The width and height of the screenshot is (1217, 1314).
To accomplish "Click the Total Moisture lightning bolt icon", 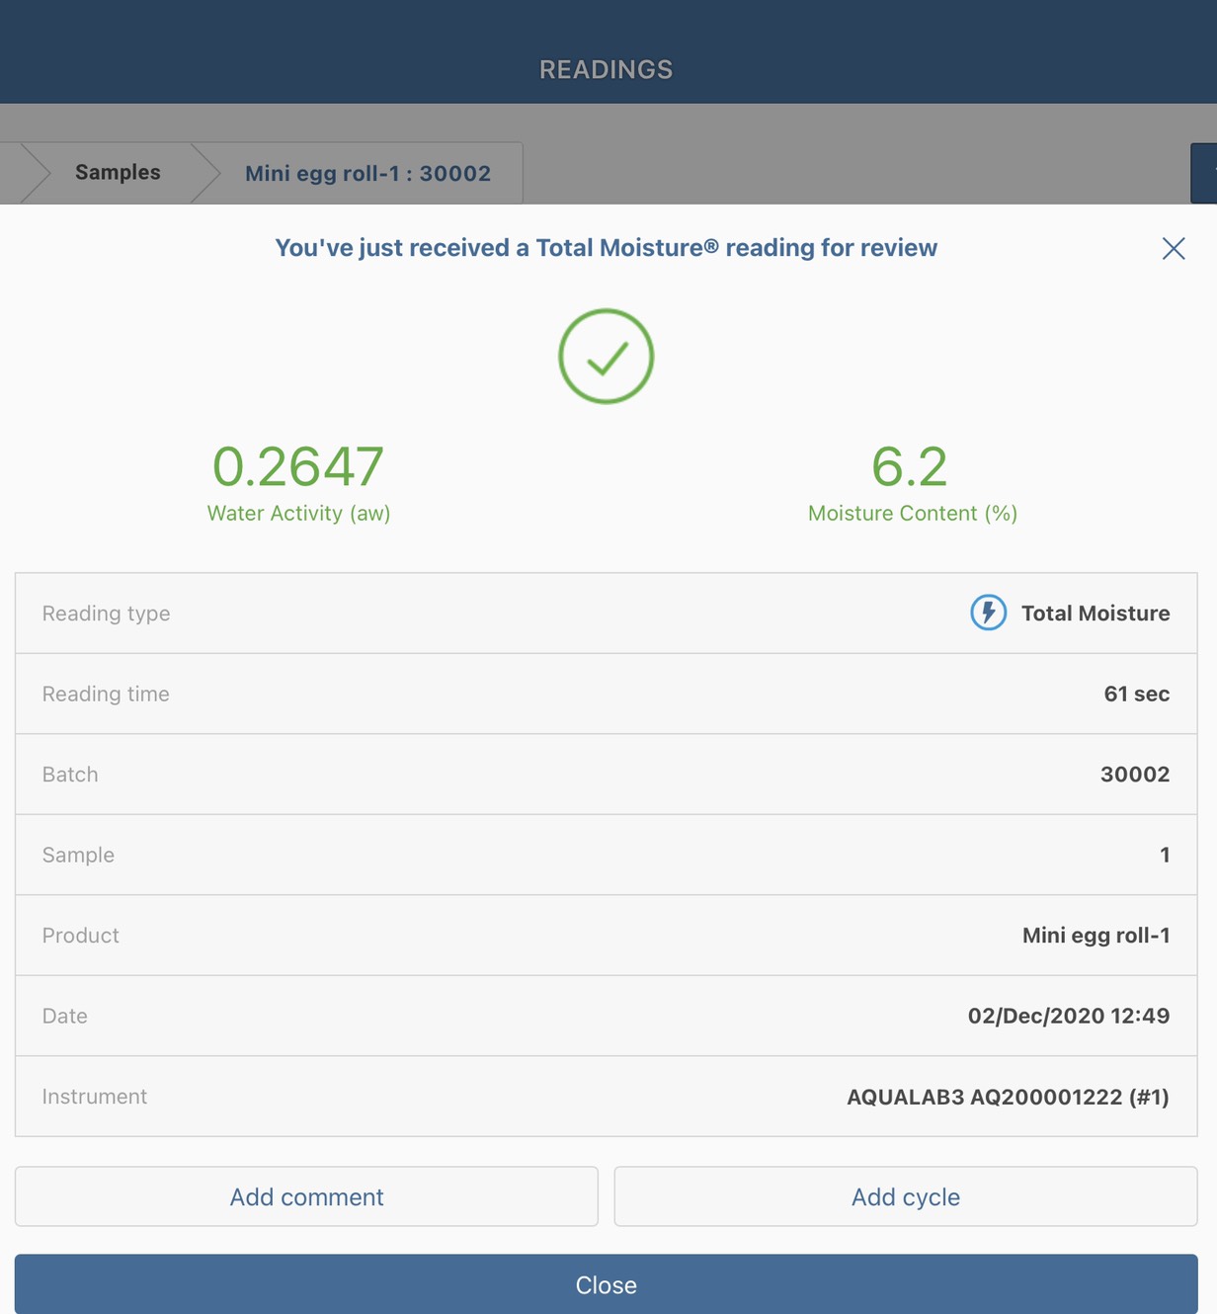I will 988,613.
